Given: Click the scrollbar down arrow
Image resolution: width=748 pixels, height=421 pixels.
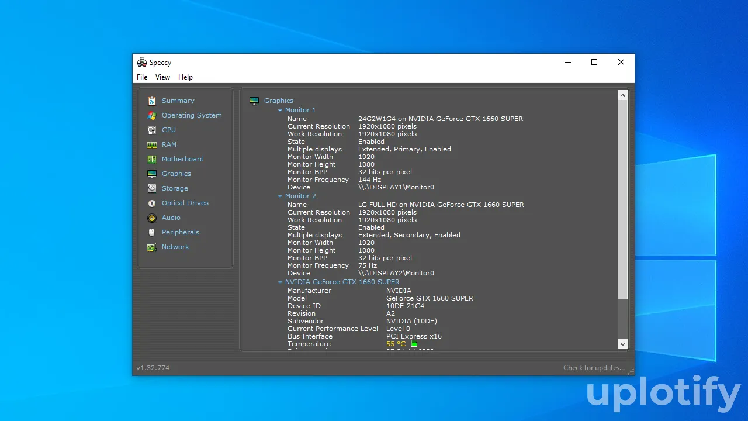Looking at the screenshot, I should [x=622, y=344].
